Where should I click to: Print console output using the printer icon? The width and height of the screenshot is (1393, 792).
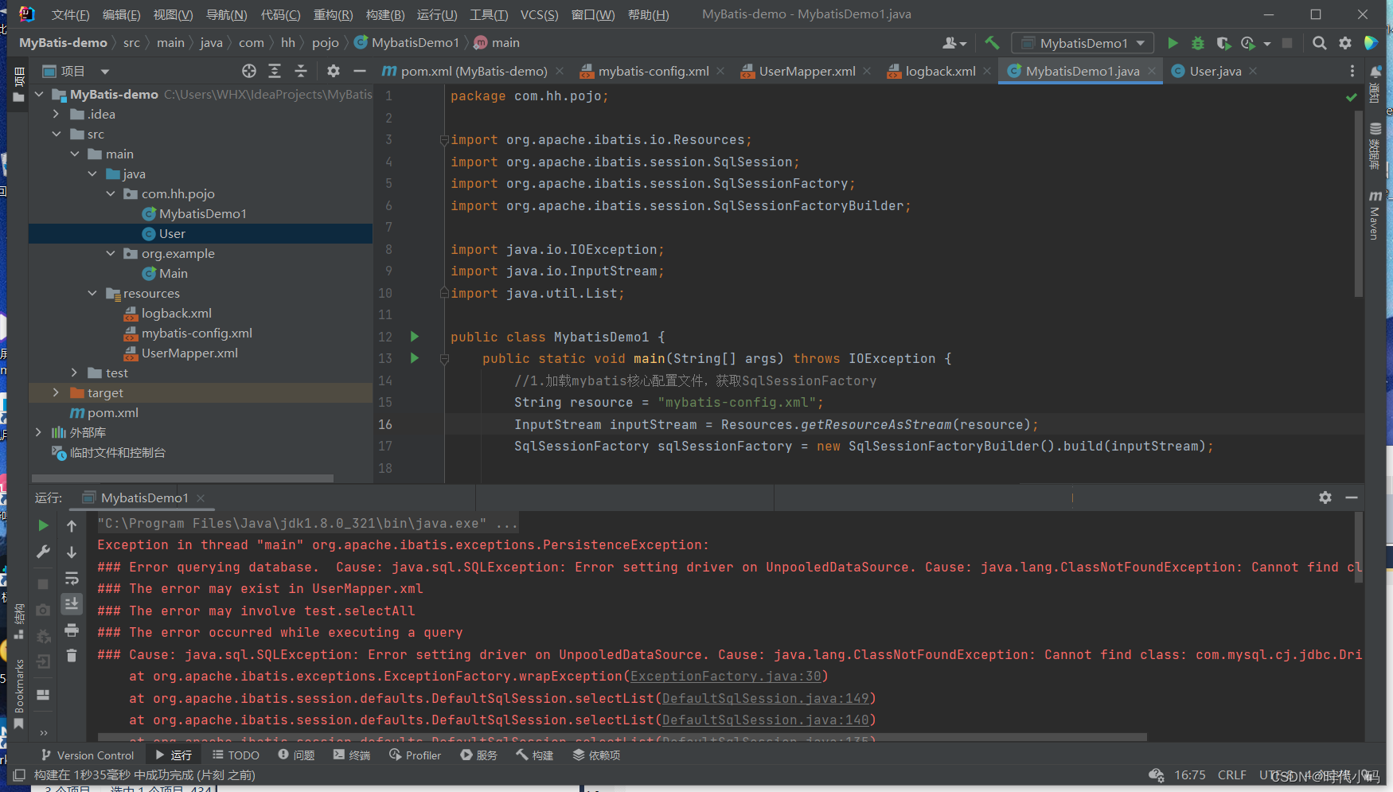pos(72,628)
